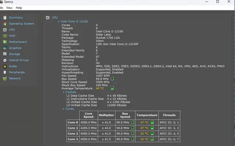Viewport: 235px width, 146px height.
Task: Click Core 2 temperature graph icon
Action: (152, 134)
